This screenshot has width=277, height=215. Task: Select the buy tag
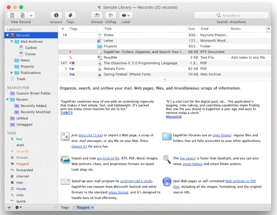19,139
